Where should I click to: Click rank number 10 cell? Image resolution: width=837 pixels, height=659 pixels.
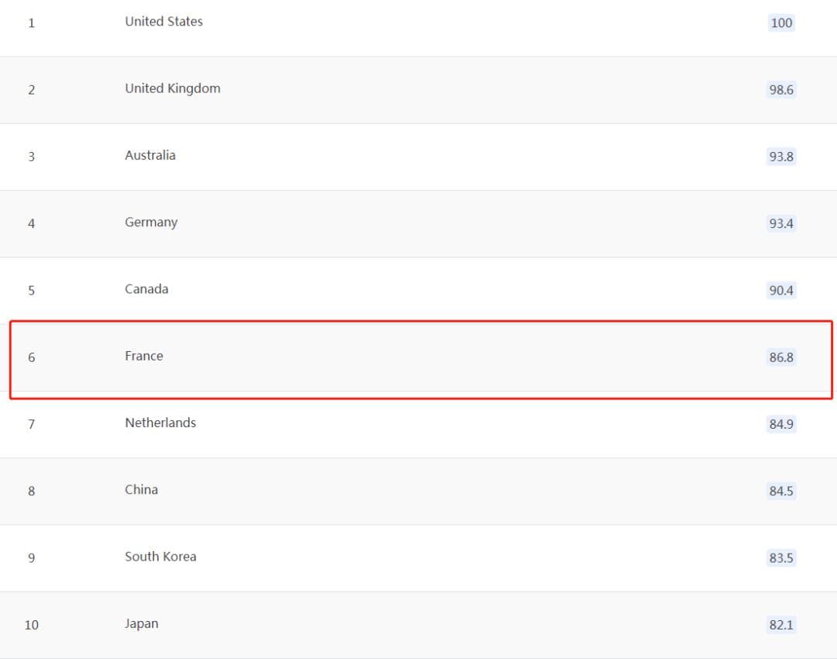(32, 625)
